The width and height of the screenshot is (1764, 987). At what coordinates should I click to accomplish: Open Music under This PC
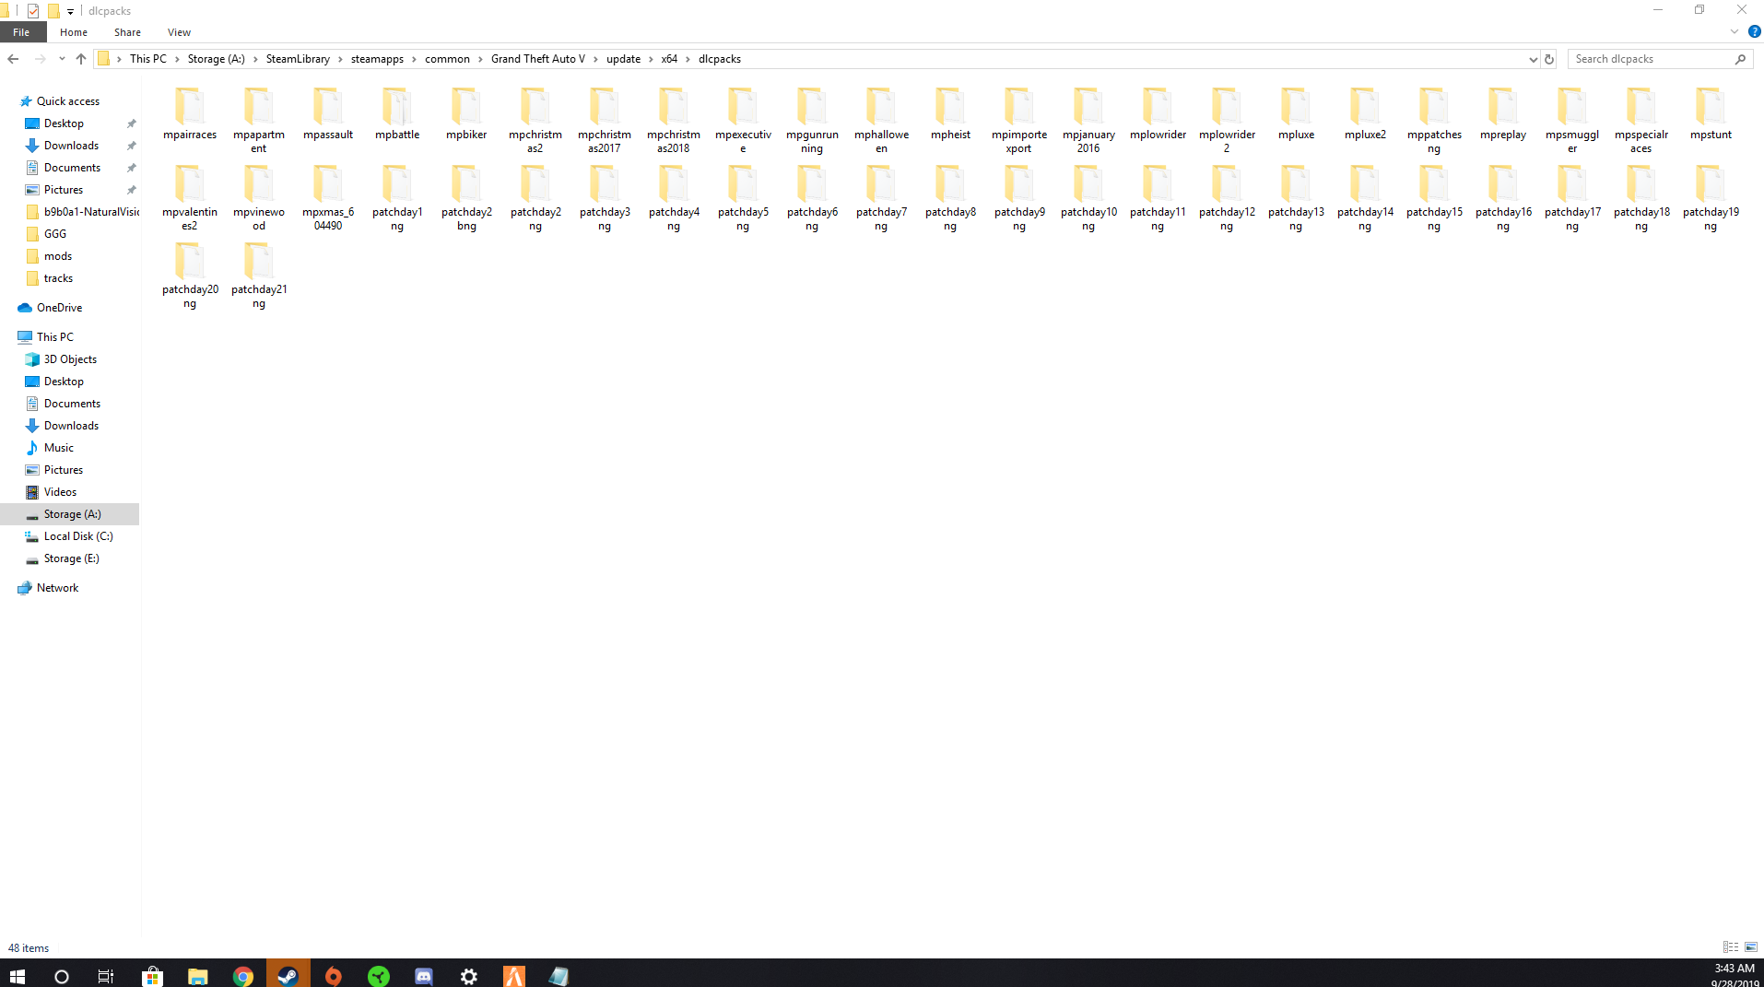[x=59, y=448]
